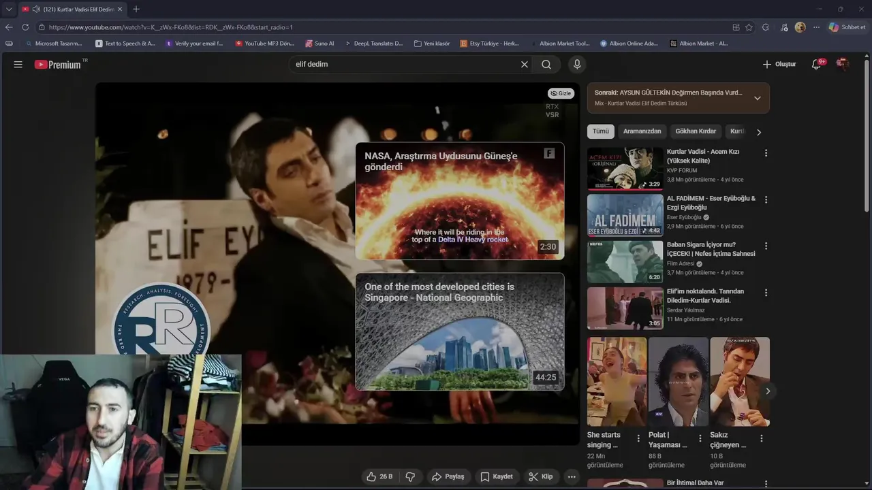The width and height of the screenshot is (872, 490).
Task: Clear the search box with the X
Action: click(x=525, y=64)
